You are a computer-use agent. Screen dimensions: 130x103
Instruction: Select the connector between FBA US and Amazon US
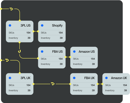click(x=68, y=57)
